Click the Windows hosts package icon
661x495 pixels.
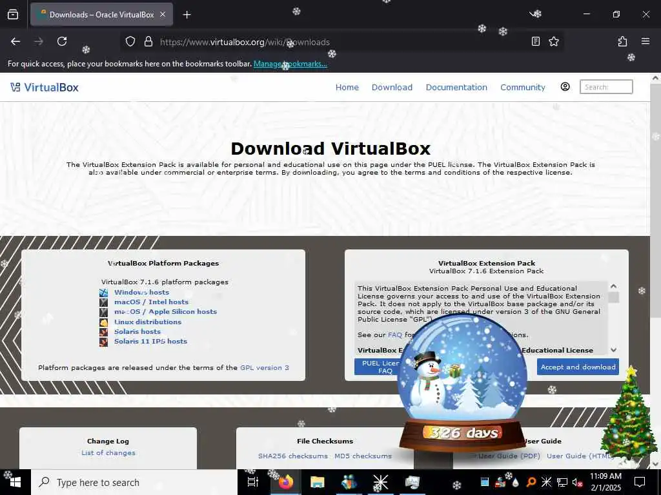[104, 293]
